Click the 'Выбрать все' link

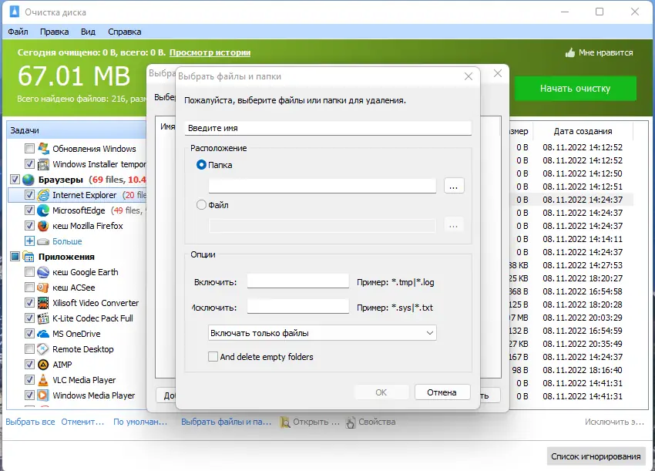pyautogui.click(x=30, y=422)
